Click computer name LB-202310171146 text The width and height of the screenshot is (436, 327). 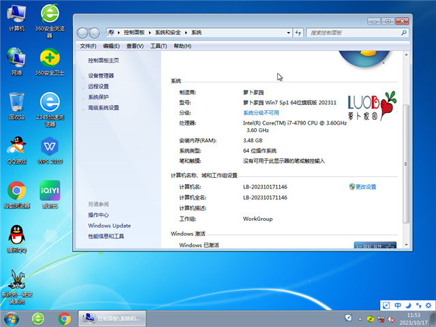265,187
